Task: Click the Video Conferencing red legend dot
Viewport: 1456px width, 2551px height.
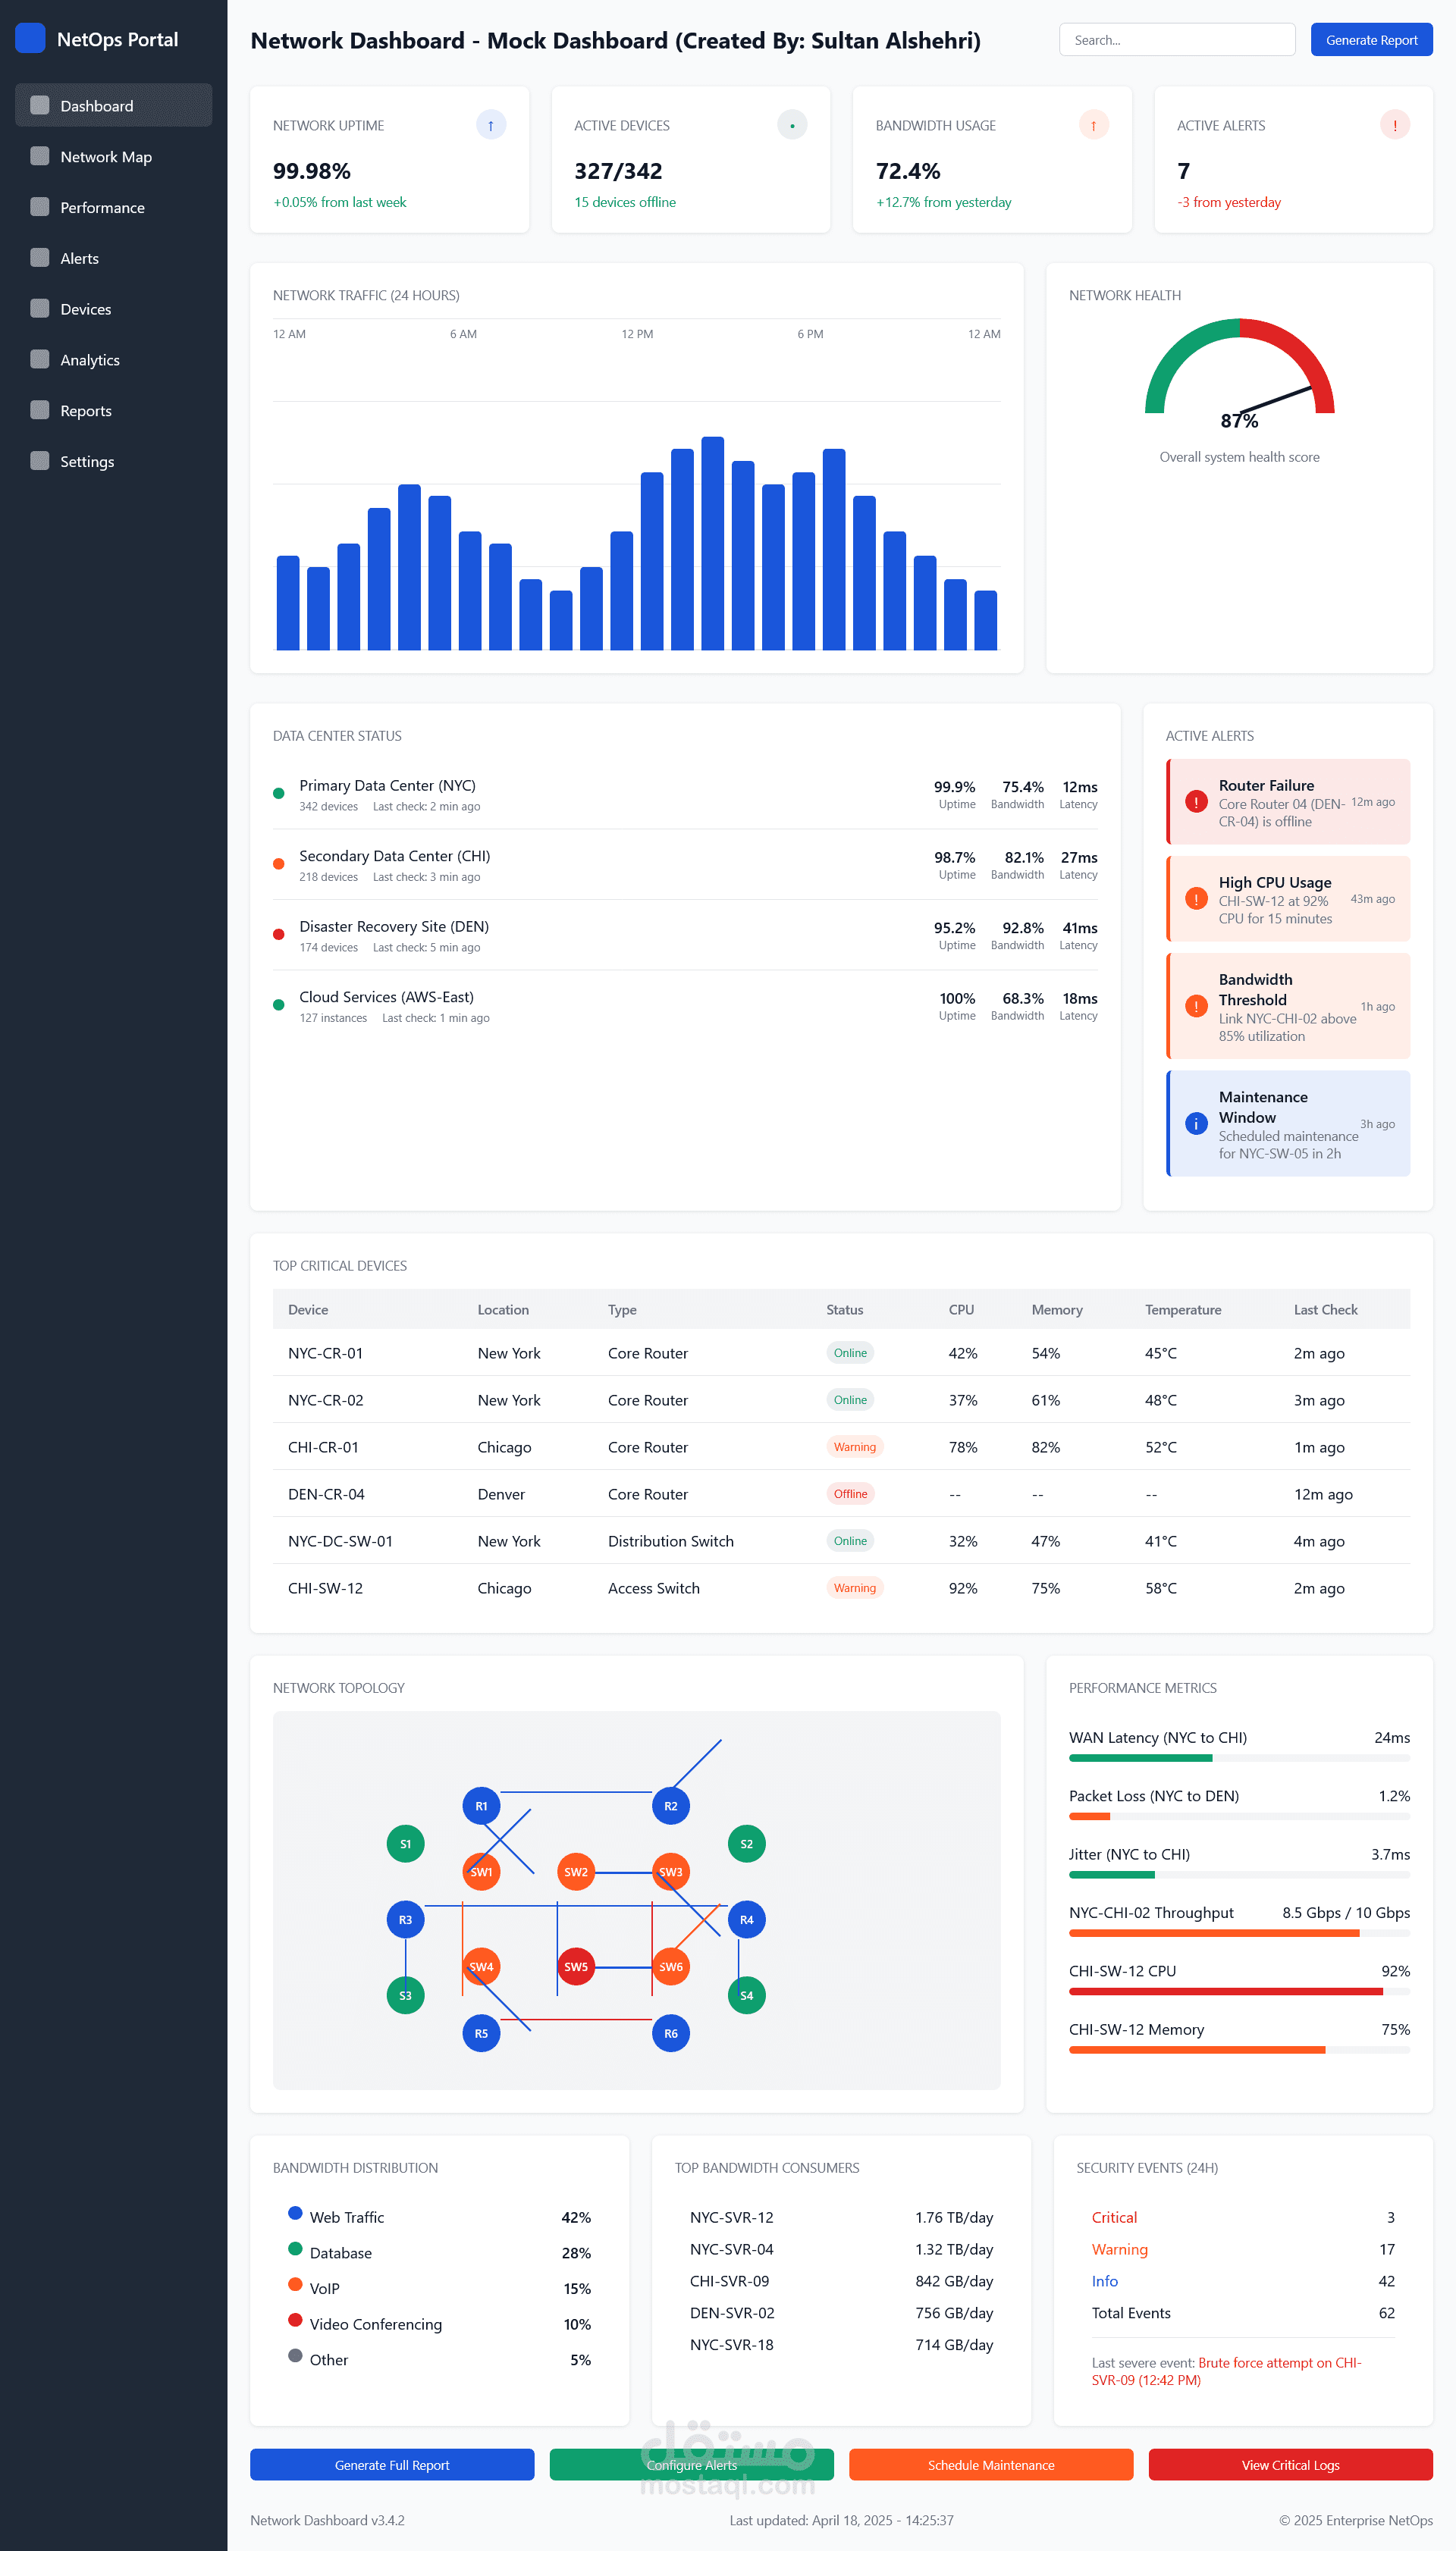Action: pyautogui.click(x=295, y=2320)
